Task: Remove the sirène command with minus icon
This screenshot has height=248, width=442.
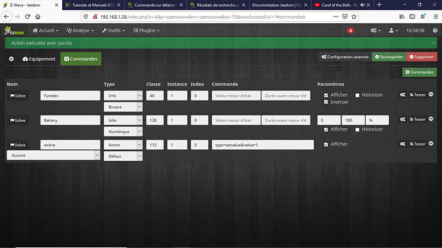Action: click(x=431, y=144)
